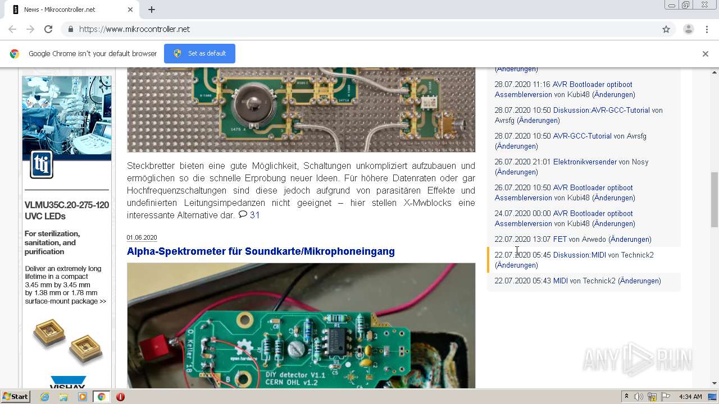Open the Windows Start menu
The width and height of the screenshot is (719, 404).
[x=15, y=397]
